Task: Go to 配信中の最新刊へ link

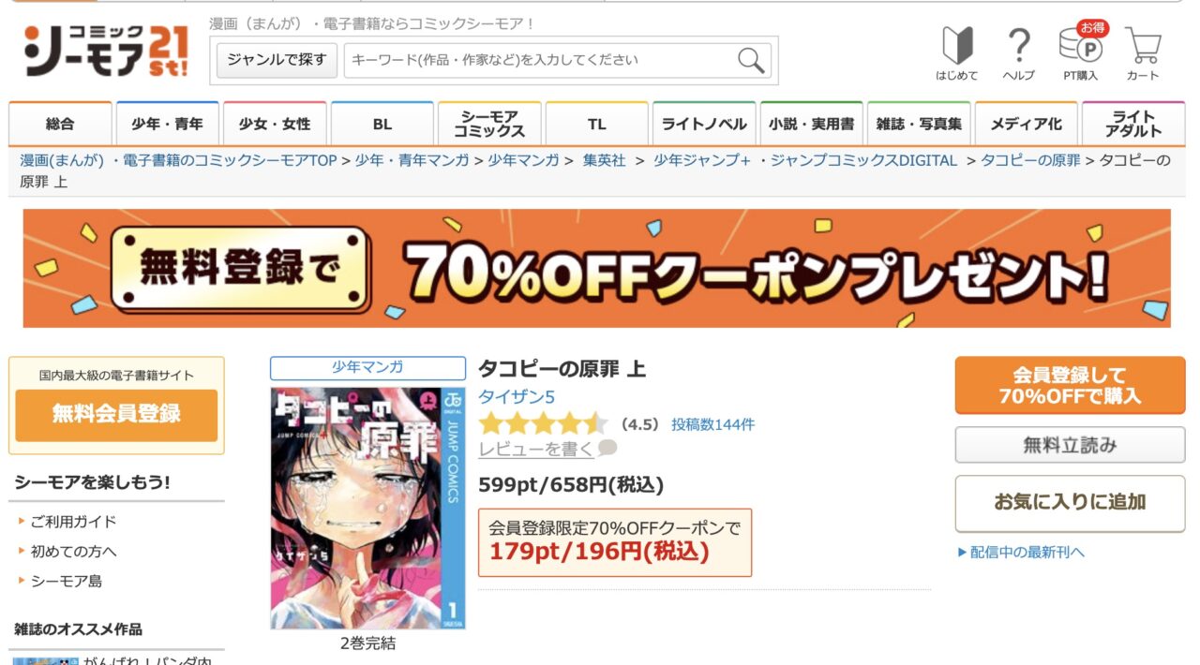Action: click(1021, 552)
